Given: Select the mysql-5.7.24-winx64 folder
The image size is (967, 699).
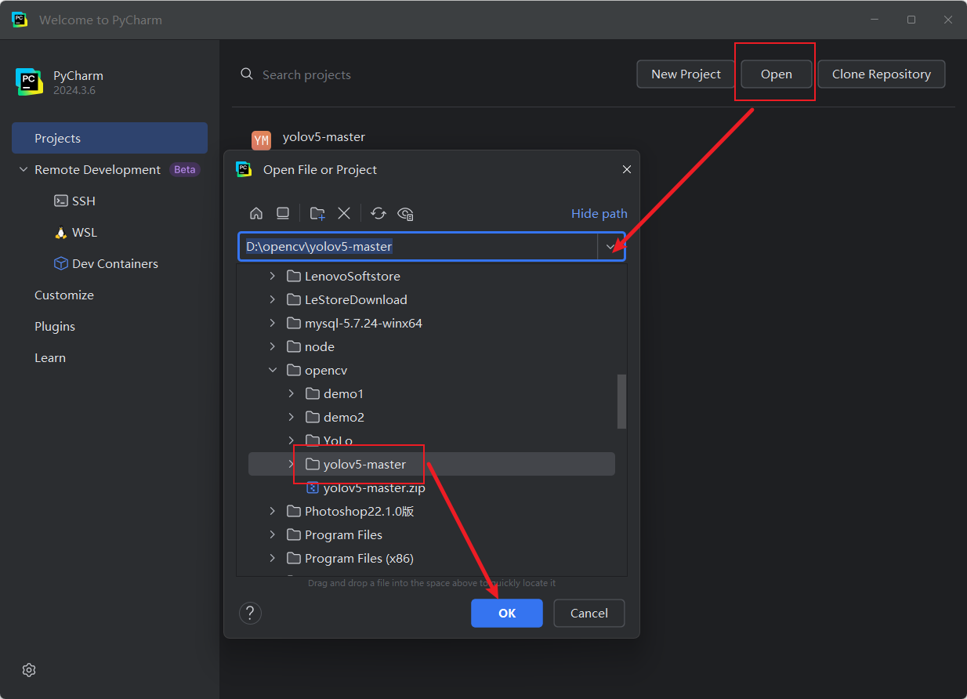Looking at the screenshot, I should [354, 323].
